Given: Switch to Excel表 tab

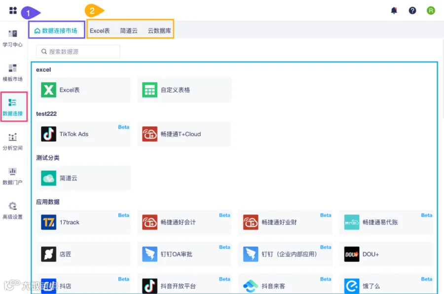Looking at the screenshot, I should [100, 31].
